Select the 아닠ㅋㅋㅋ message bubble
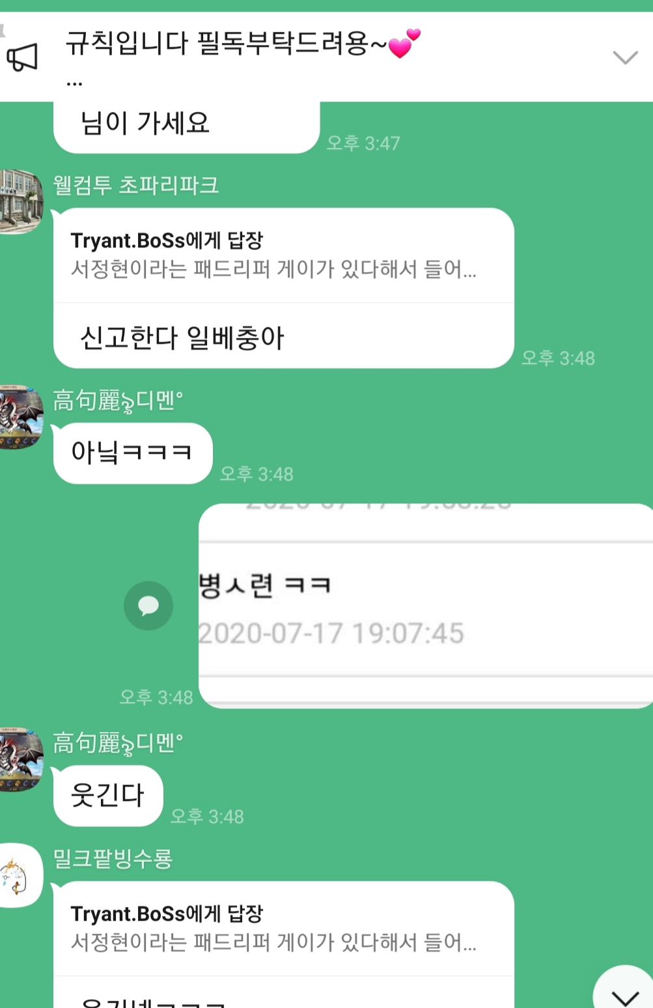The width and height of the screenshot is (653, 1008). (133, 453)
